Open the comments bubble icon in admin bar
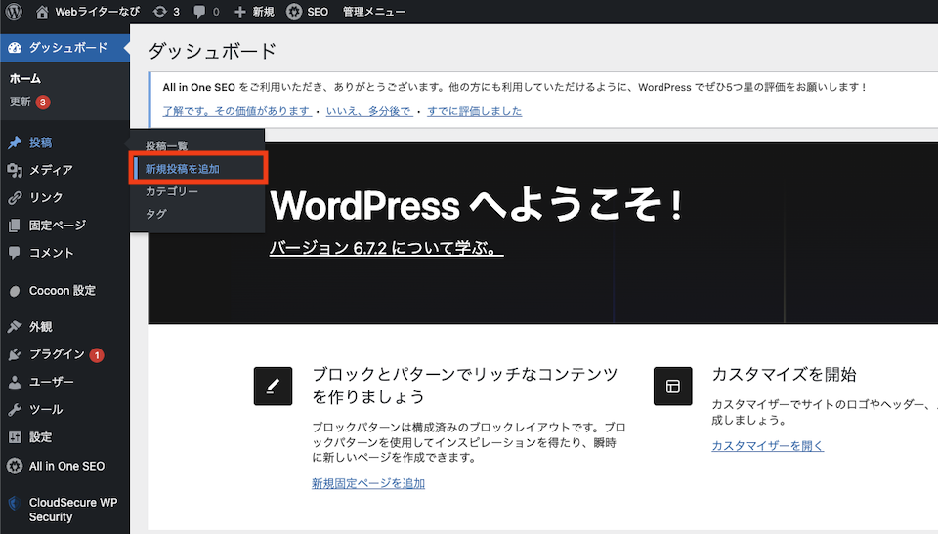 click(199, 12)
